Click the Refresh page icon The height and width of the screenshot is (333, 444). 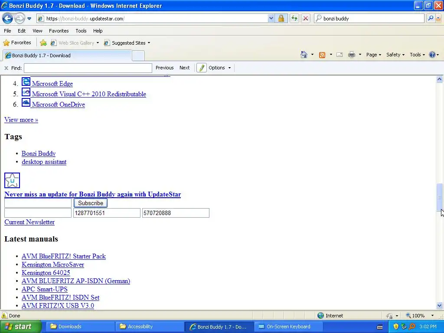pos(294,18)
